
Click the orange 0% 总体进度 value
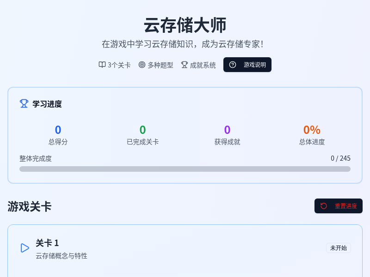[x=311, y=130]
